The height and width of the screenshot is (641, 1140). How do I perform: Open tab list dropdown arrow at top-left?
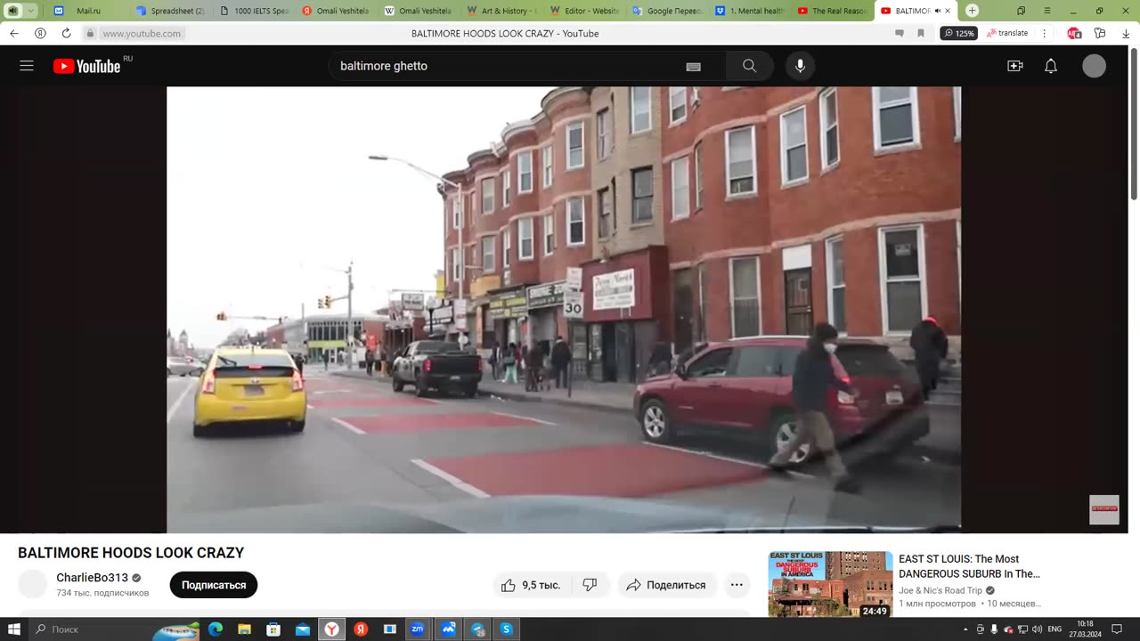pyautogui.click(x=31, y=11)
